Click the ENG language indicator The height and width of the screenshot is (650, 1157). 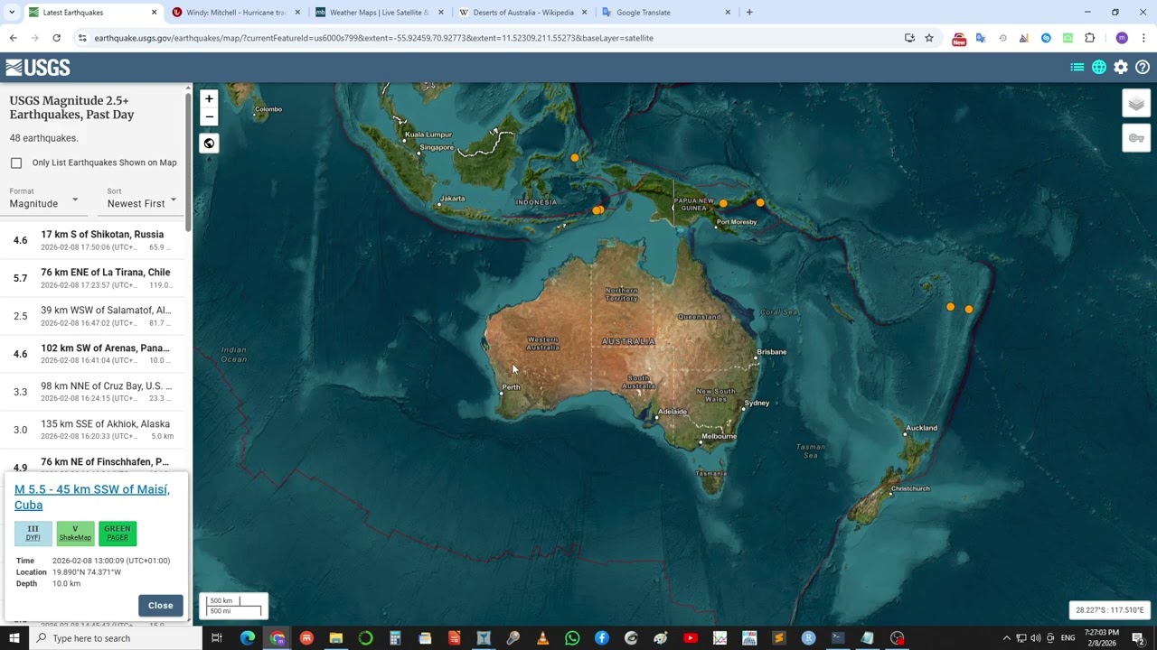[x=1068, y=638]
